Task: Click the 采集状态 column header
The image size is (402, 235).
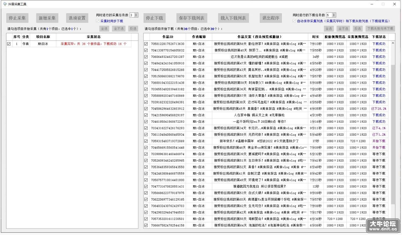Action: (x=94, y=37)
